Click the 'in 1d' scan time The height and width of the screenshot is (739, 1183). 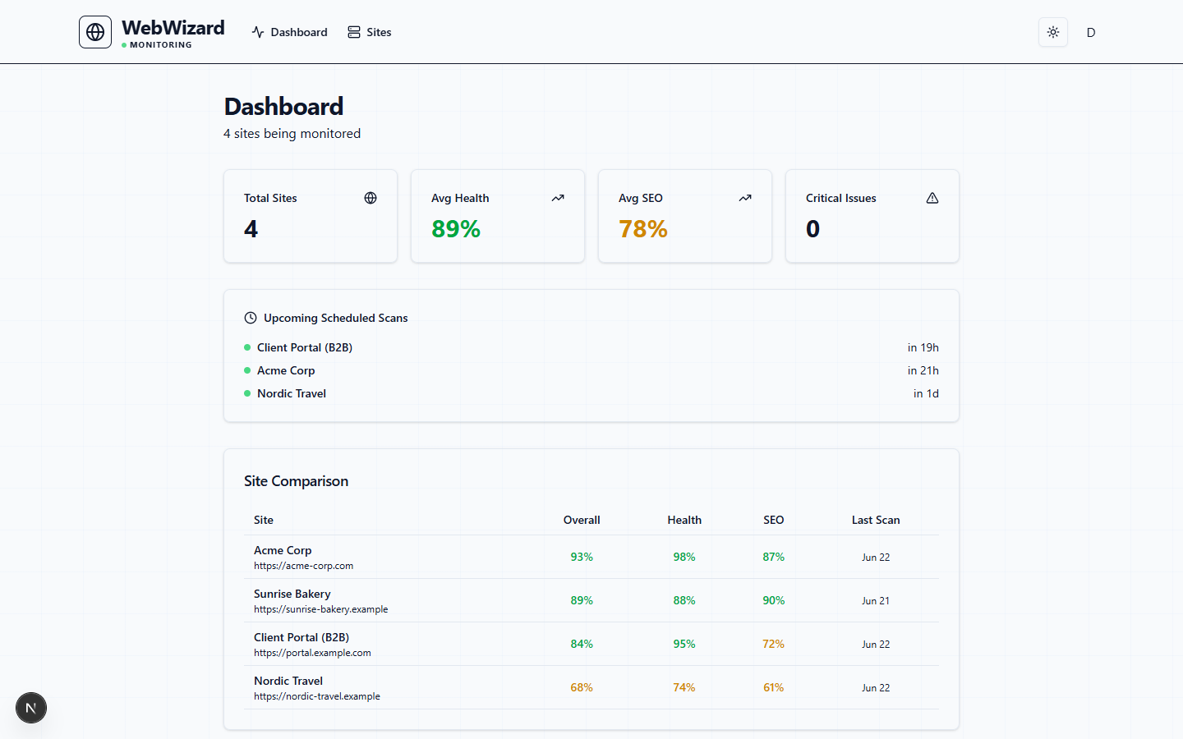(926, 393)
